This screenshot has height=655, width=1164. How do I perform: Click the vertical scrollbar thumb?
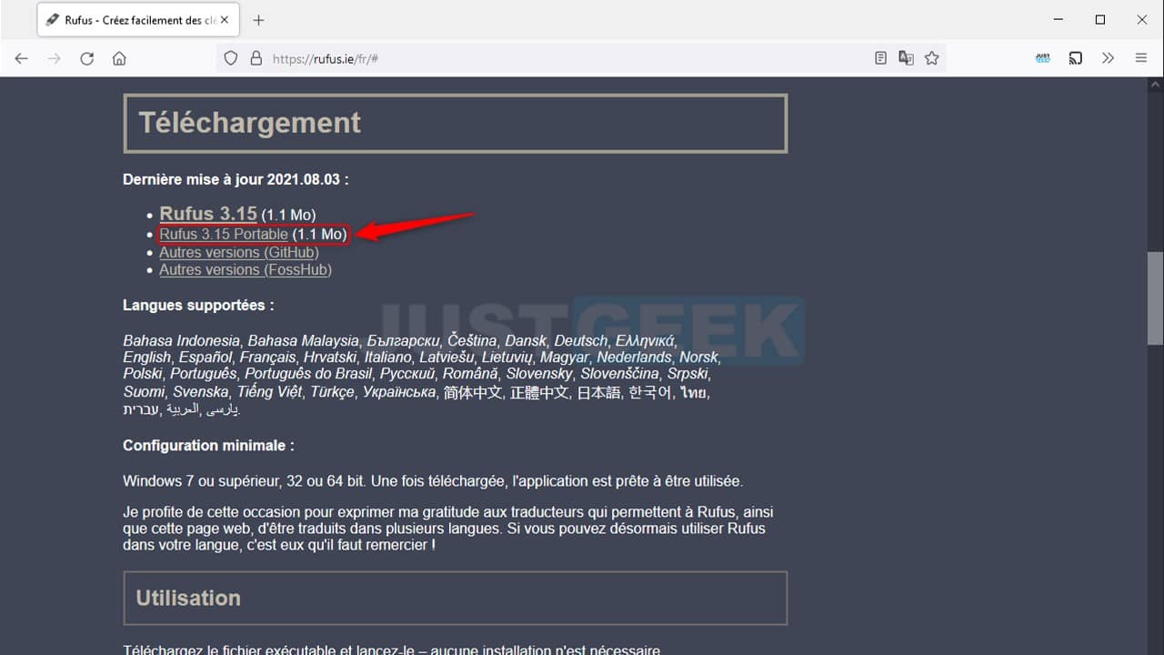point(1155,297)
